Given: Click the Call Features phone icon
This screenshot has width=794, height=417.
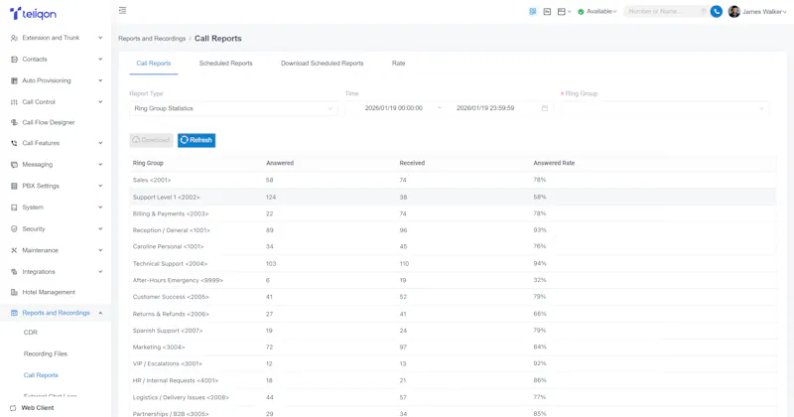Looking at the screenshot, I should pyautogui.click(x=14, y=143).
